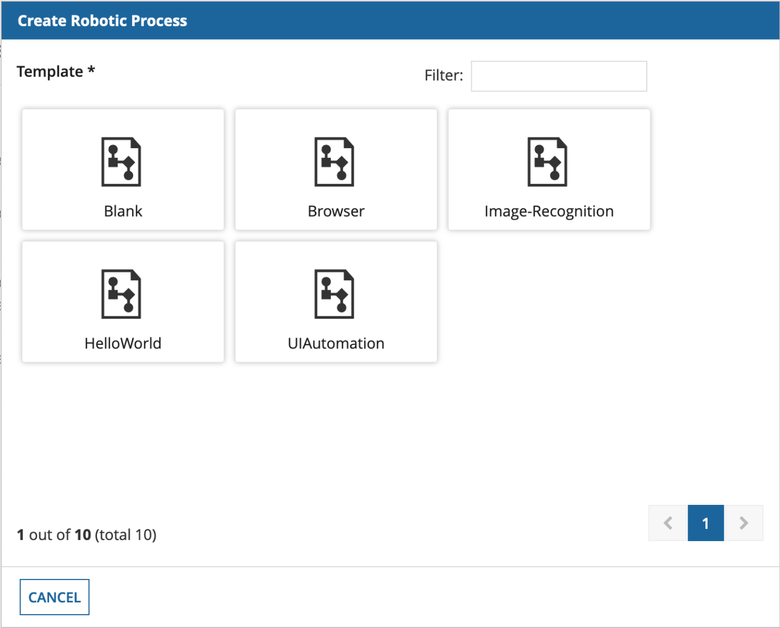The height and width of the screenshot is (628, 780).
Task: Click the UIAutomation template card background
Action: pos(267,267)
